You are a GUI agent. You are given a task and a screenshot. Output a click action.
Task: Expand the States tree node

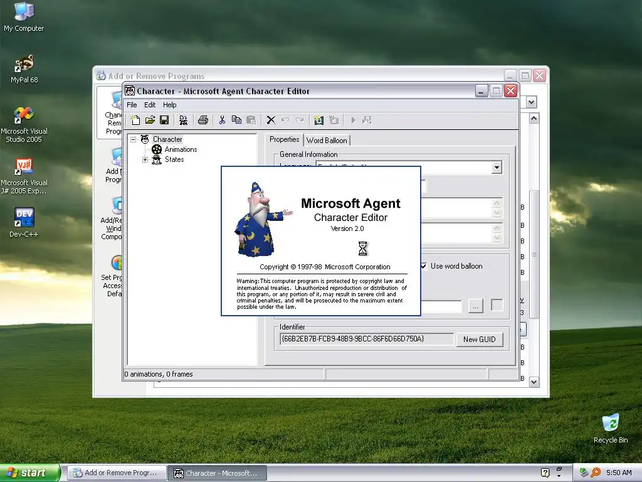point(145,160)
